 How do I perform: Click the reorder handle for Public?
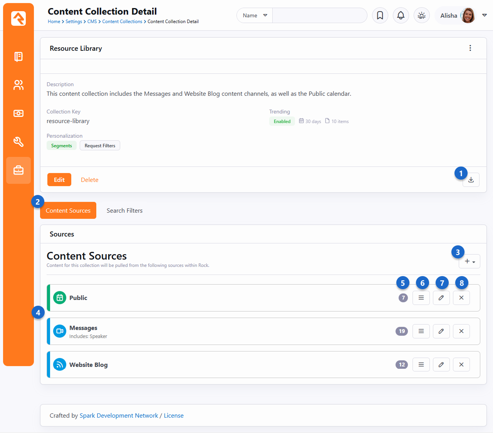coord(421,298)
